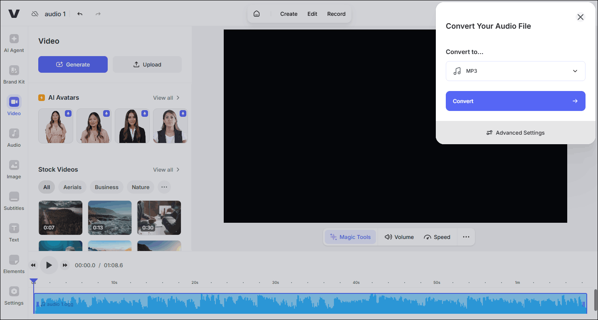598x320 pixels.
Task: Click the fast forward button
Action: tap(65, 265)
